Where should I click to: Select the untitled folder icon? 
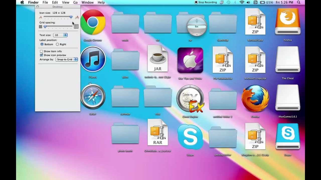[223, 137]
